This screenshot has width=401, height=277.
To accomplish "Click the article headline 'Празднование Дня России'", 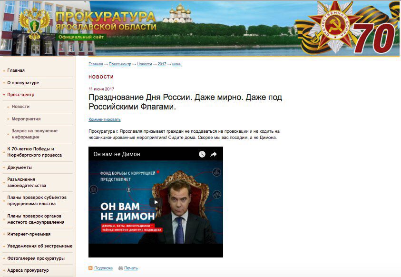I will pyautogui.click(x=185, y=102).
